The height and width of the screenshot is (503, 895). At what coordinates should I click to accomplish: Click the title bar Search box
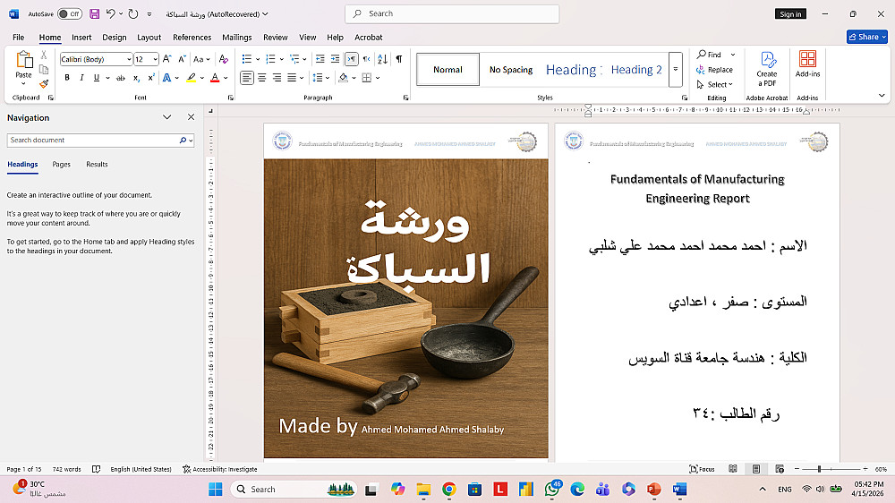pos(452,13)
